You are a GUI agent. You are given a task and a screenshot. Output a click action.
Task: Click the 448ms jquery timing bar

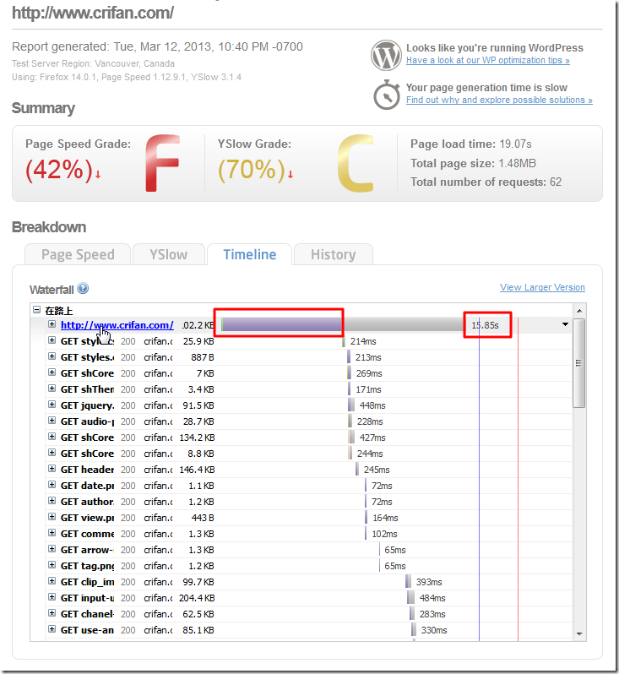[351, 405]
